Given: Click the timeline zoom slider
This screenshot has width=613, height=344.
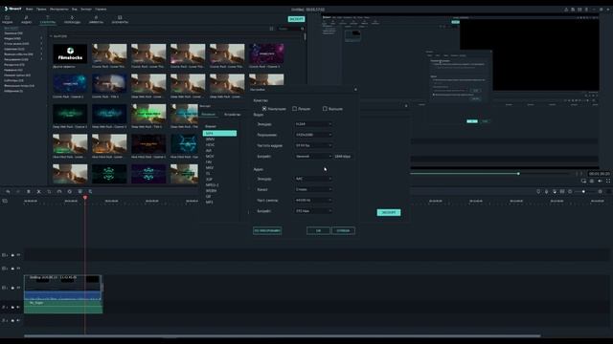Looking at the screenshot, I should pos(584,191).
